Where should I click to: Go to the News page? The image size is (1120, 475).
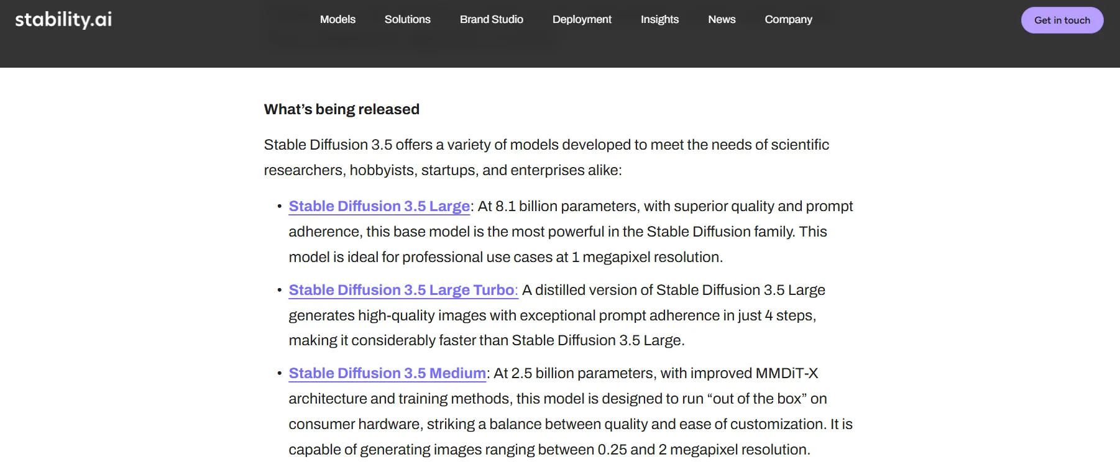(x=722, y=19)
